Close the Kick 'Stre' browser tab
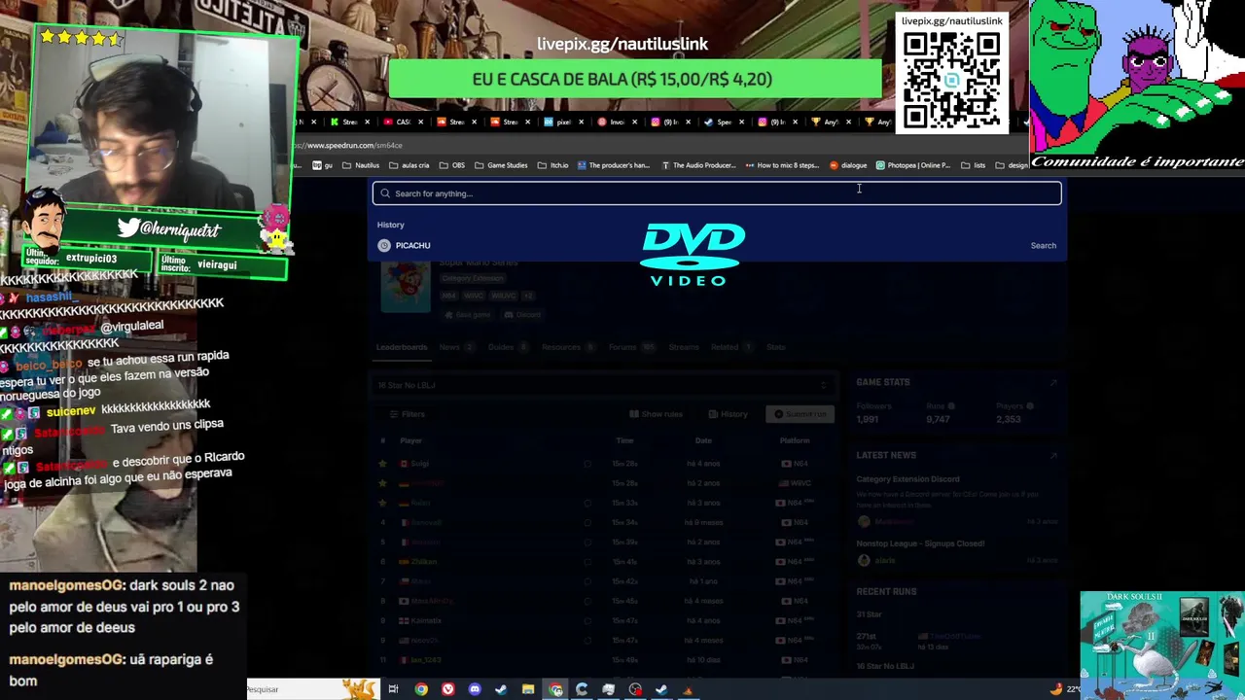 pos(367,122)
